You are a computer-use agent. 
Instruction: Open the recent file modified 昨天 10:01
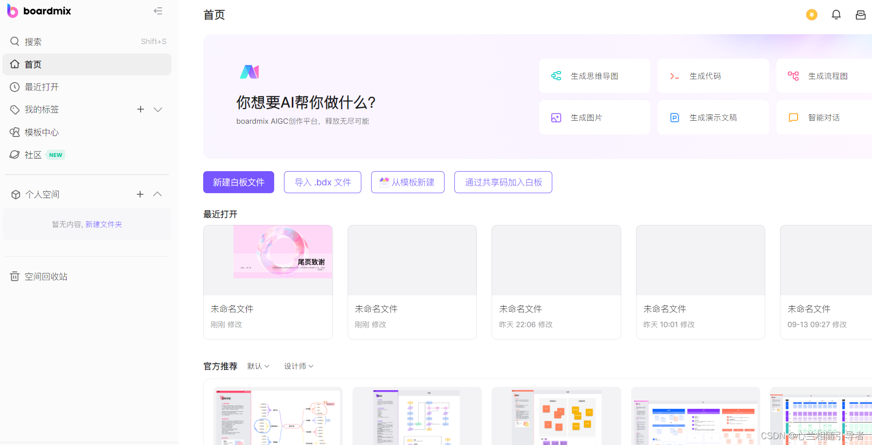click(701, 282)
